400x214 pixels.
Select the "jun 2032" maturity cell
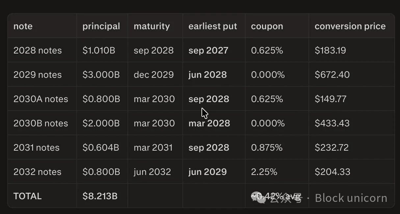click(152, 172)
